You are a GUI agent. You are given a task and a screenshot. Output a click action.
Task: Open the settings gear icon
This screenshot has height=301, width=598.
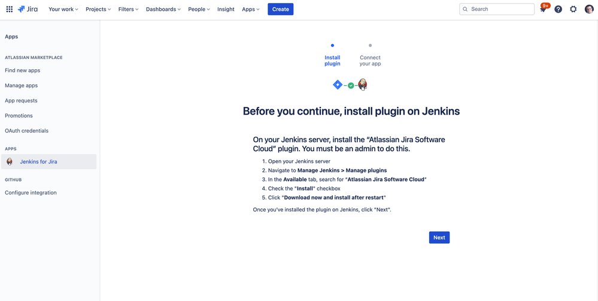573,9
